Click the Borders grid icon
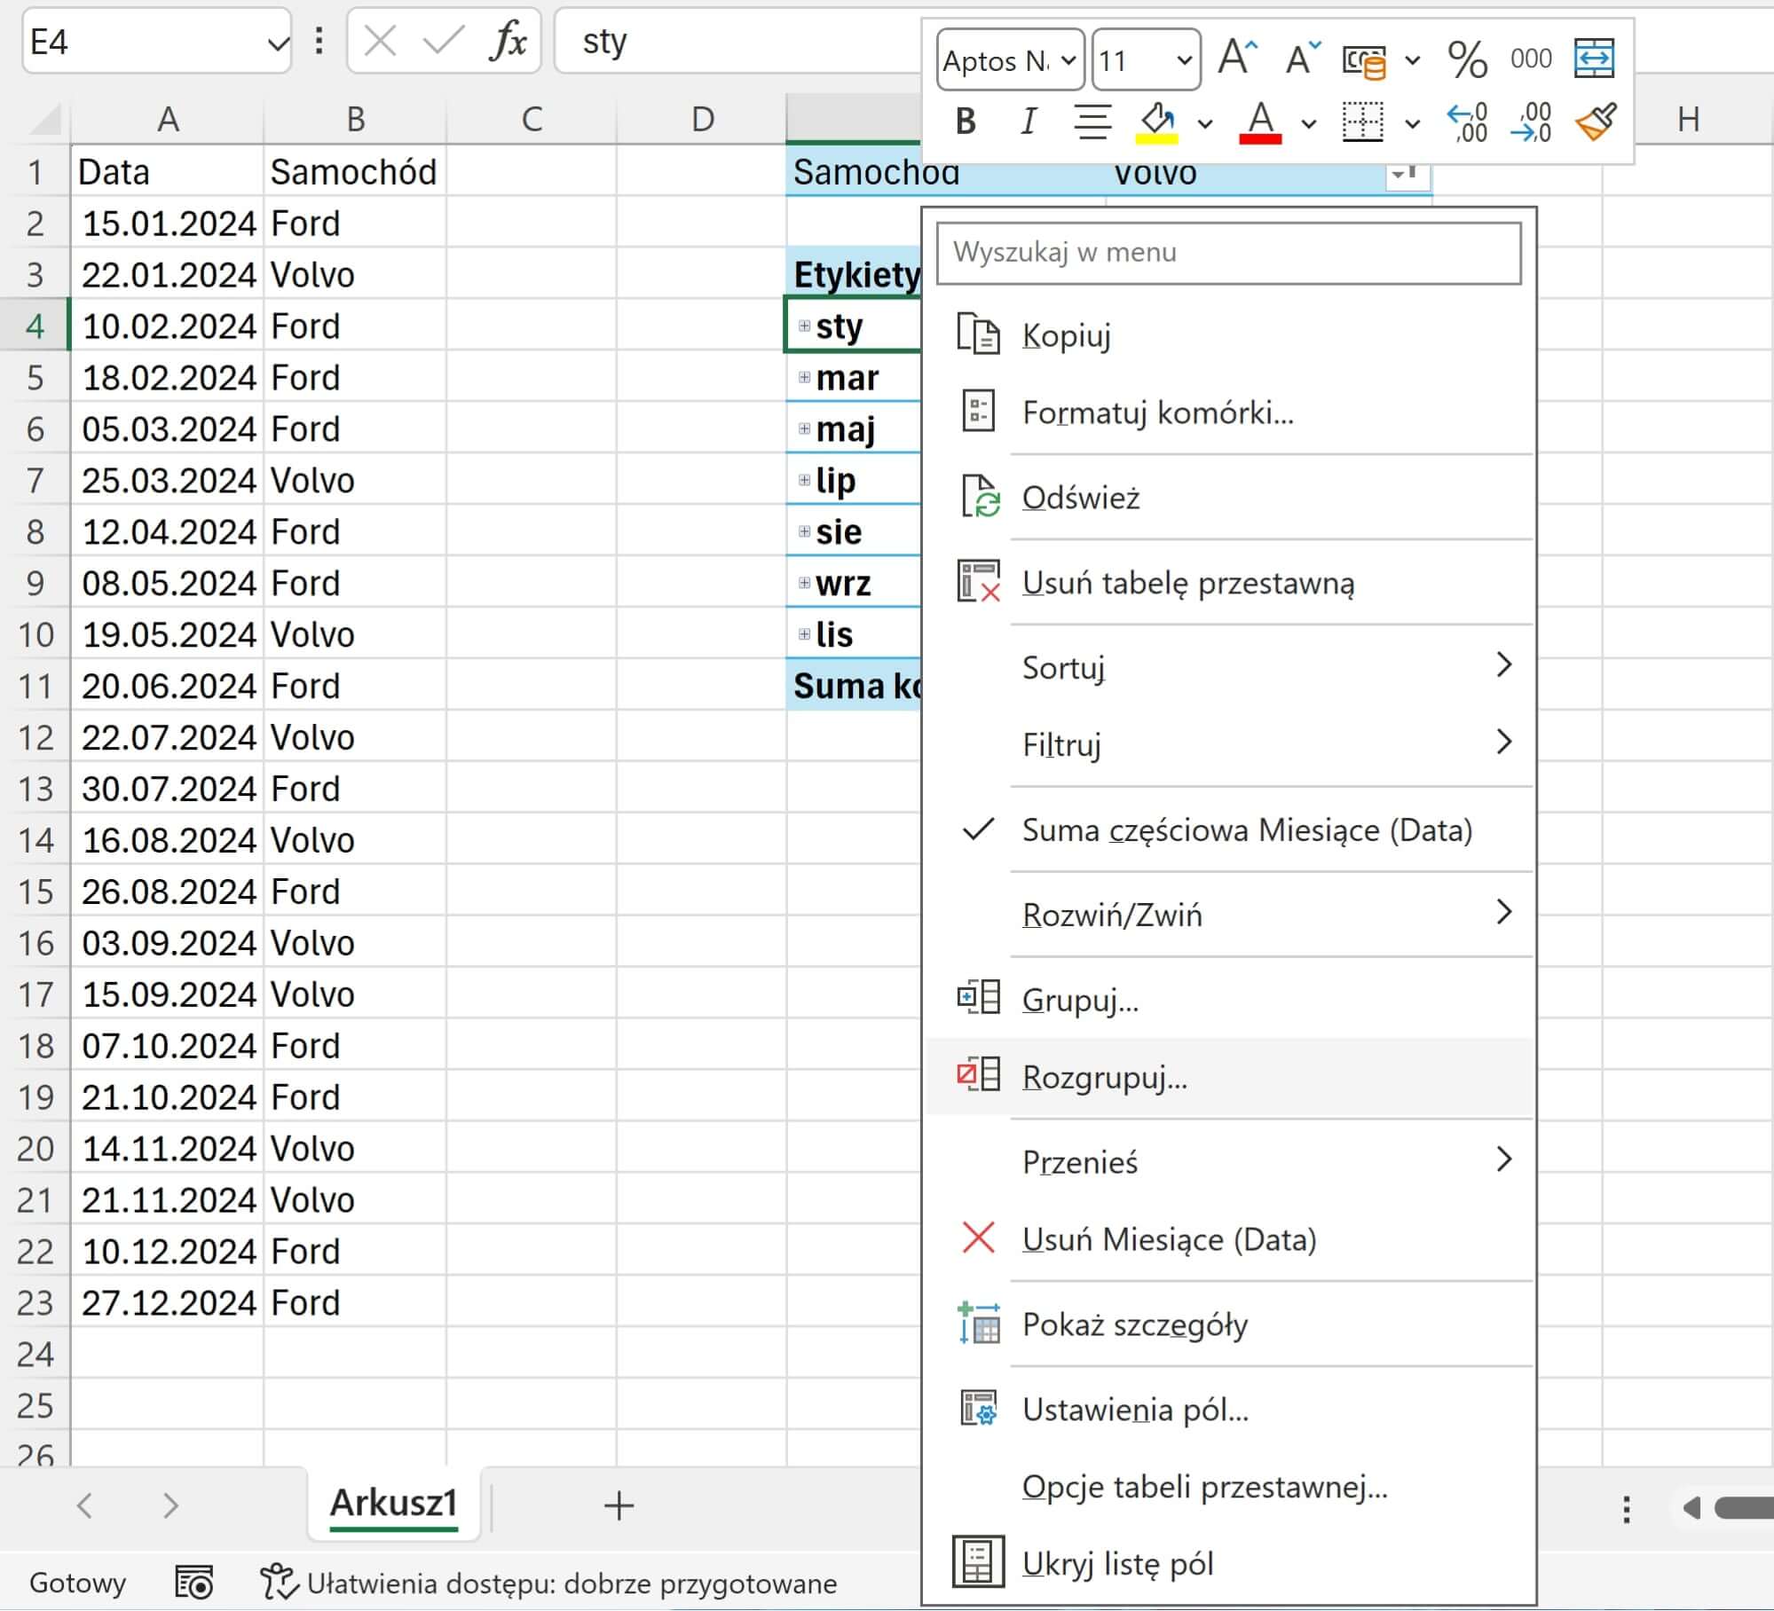 click(x=1362, y=122)
